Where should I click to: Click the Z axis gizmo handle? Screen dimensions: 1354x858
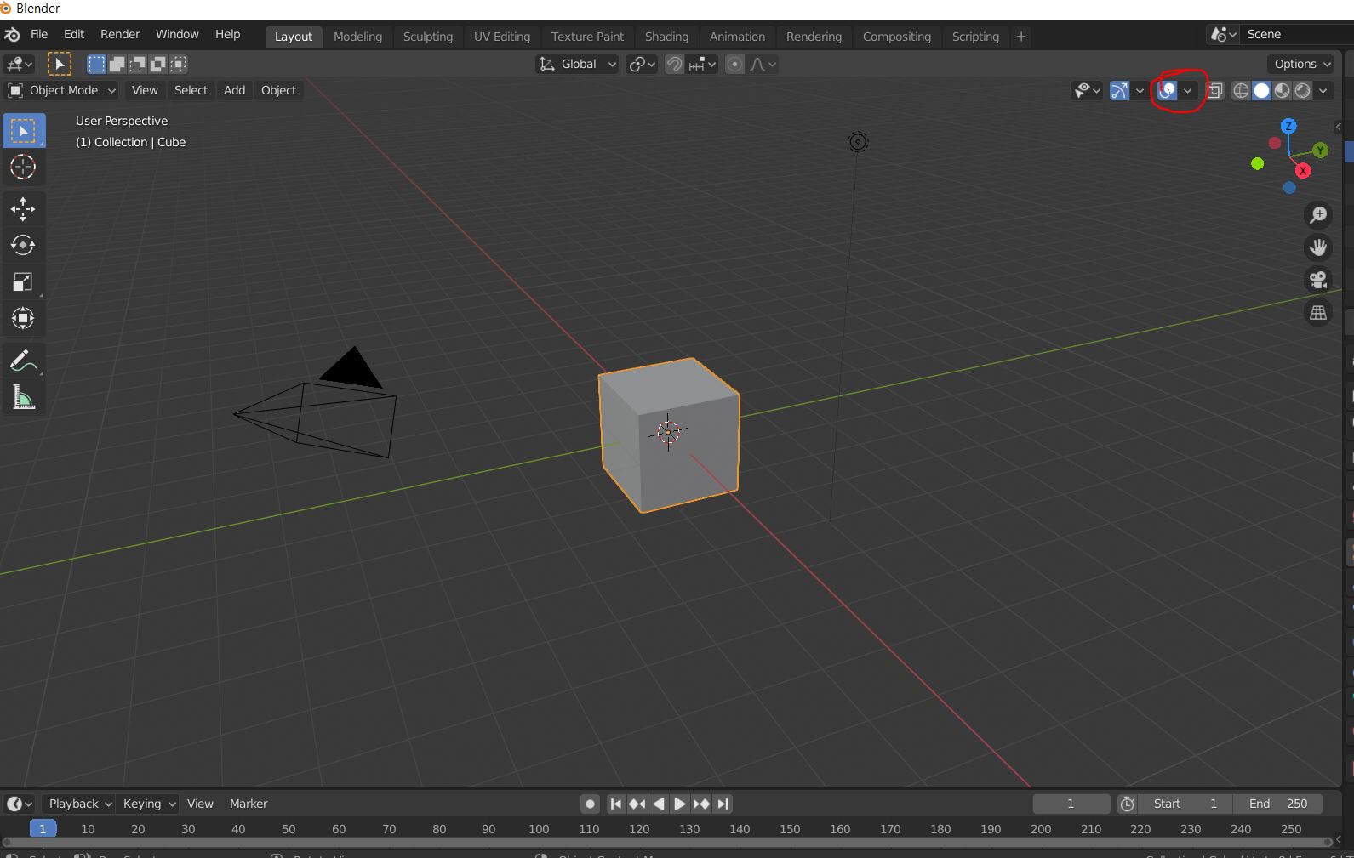point(1288,126)
